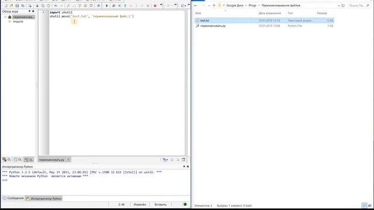
Task: Switch to the Интерпретатор Python bottom tab
Action: 44,198
